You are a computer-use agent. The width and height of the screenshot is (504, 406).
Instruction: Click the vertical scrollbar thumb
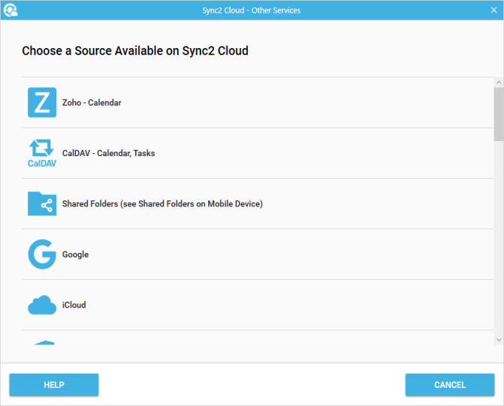[499, 114]
